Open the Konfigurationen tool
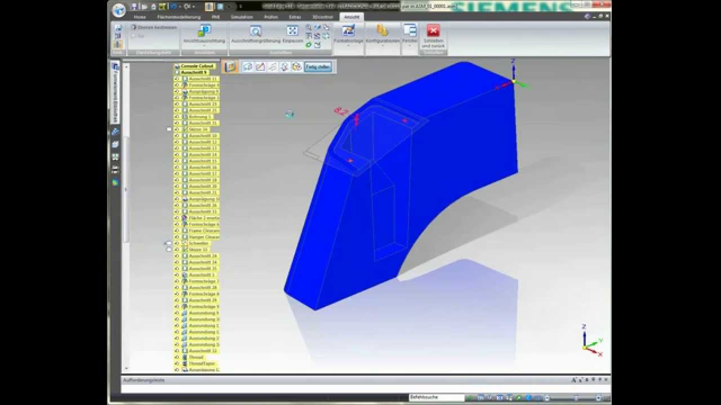Viewport: 721px width, 405px height. coord(382,33)
